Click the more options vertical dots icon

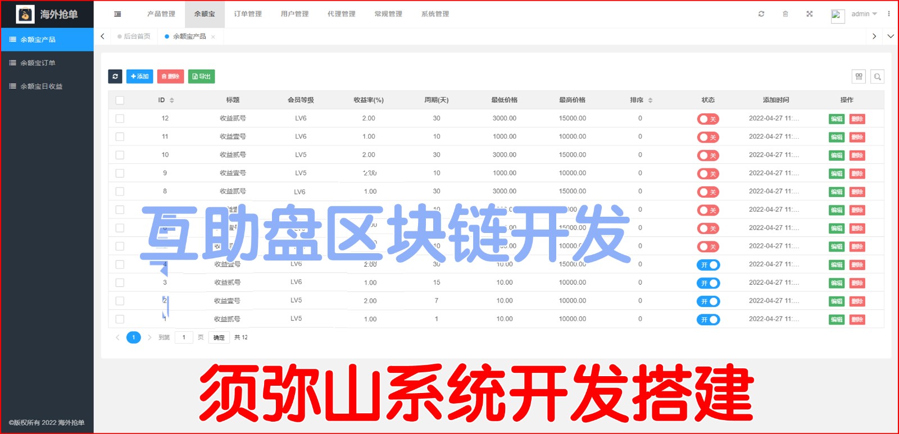pos(889,14)
